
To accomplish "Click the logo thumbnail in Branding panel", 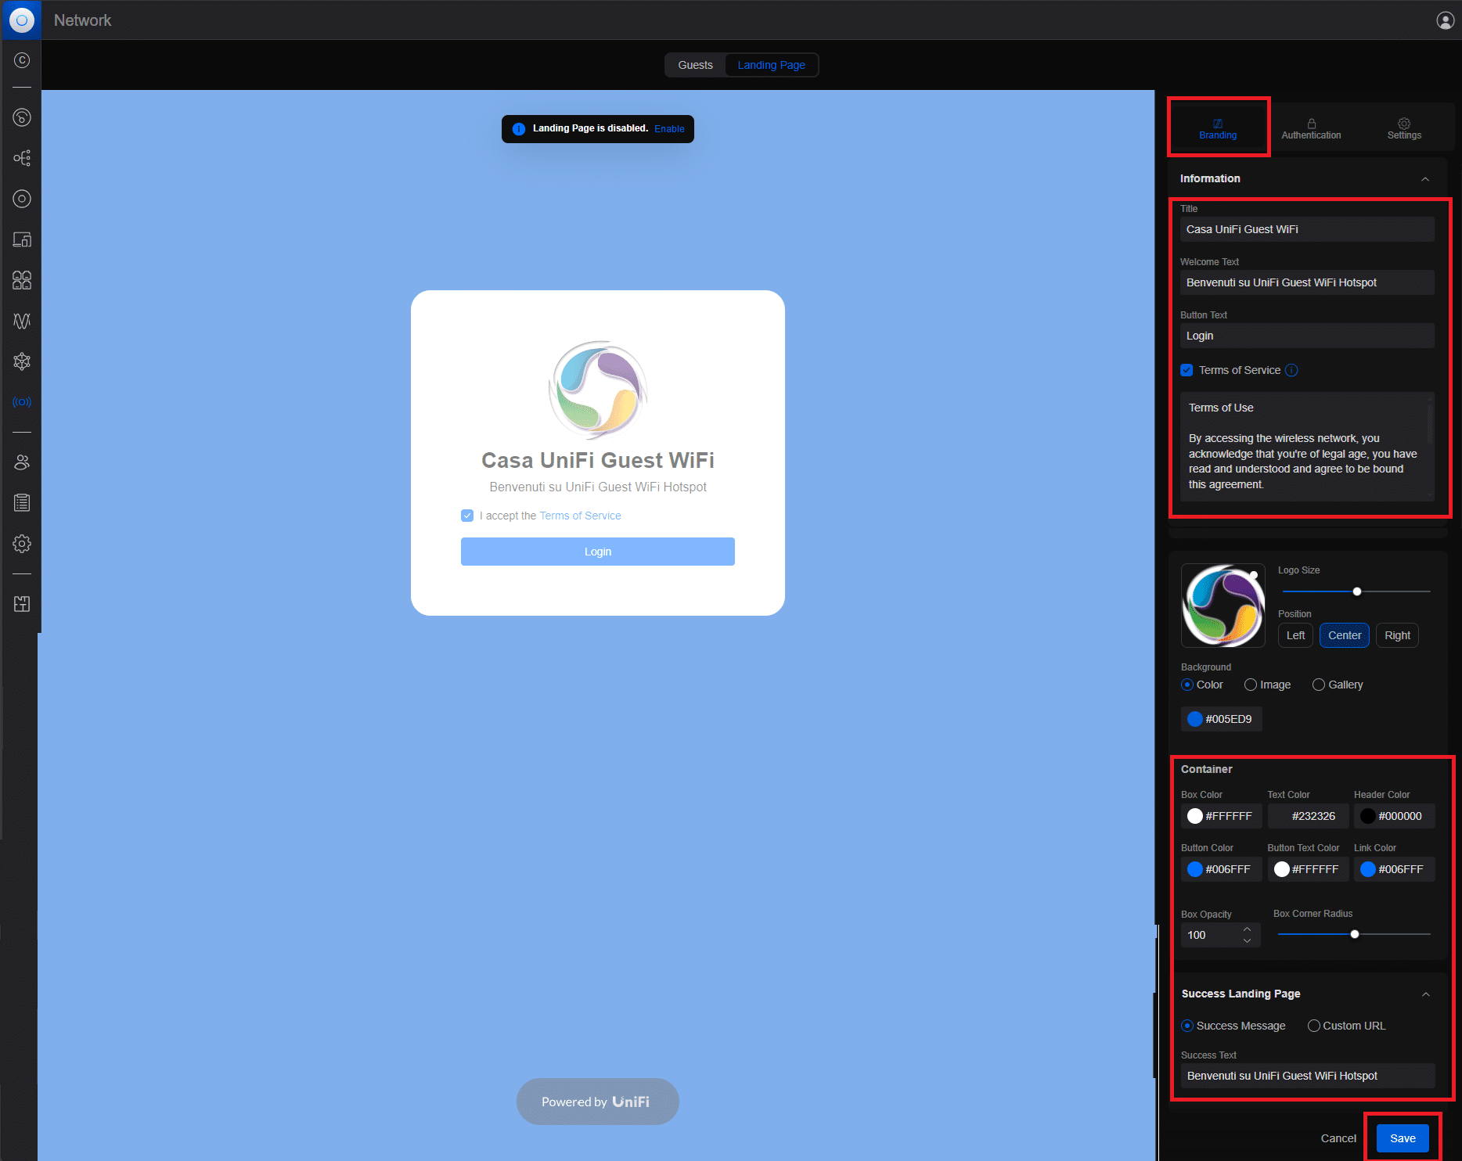I will (1223, 606).
